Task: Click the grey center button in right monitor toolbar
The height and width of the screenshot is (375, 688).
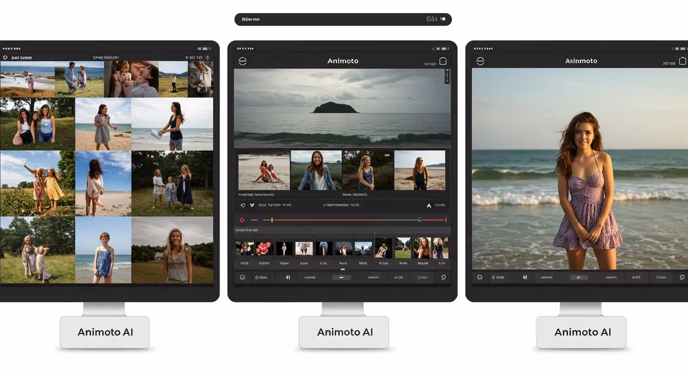Action: 579,277
